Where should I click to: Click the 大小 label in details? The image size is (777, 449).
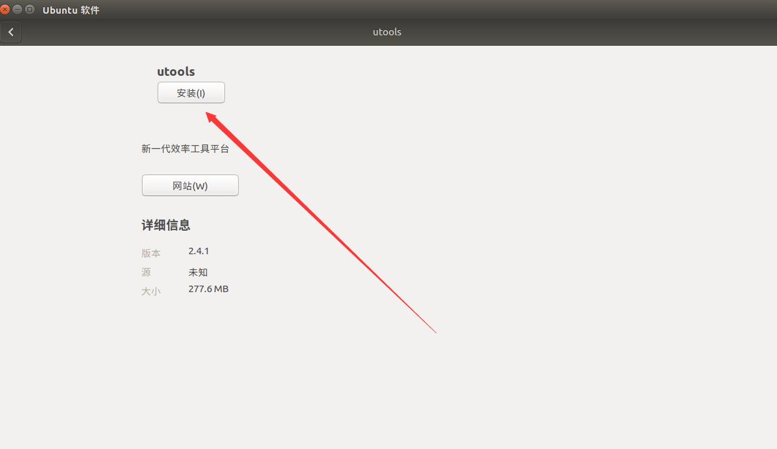click(151, 291)
